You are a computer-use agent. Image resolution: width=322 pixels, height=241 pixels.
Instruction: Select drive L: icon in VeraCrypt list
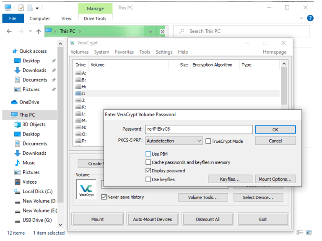[x=78, y=114]
